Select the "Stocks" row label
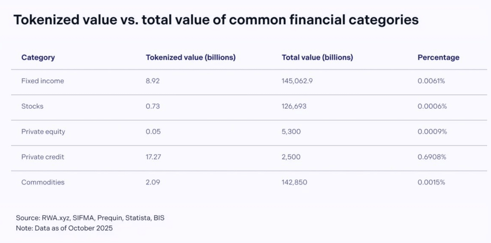The image size is (491, 243). (32, 106)
